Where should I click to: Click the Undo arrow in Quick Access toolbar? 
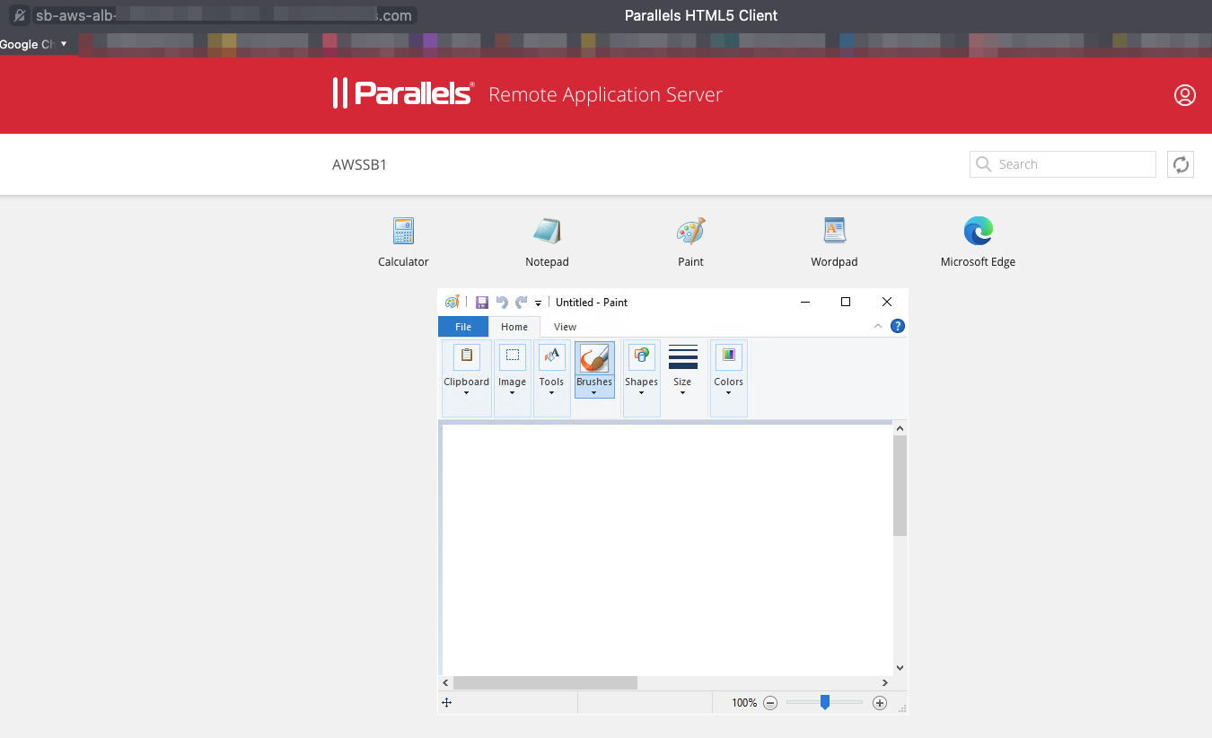(x=502, y=303)
